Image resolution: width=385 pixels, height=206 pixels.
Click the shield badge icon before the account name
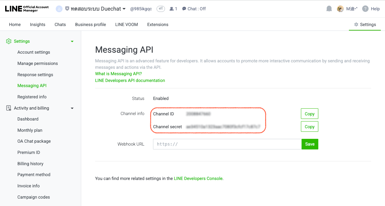(67, 9)
